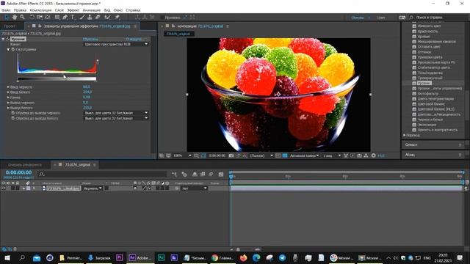Viewport: 470px width, 264px height.
Task: Click the Ввод белого value
Action: point(87,92)
